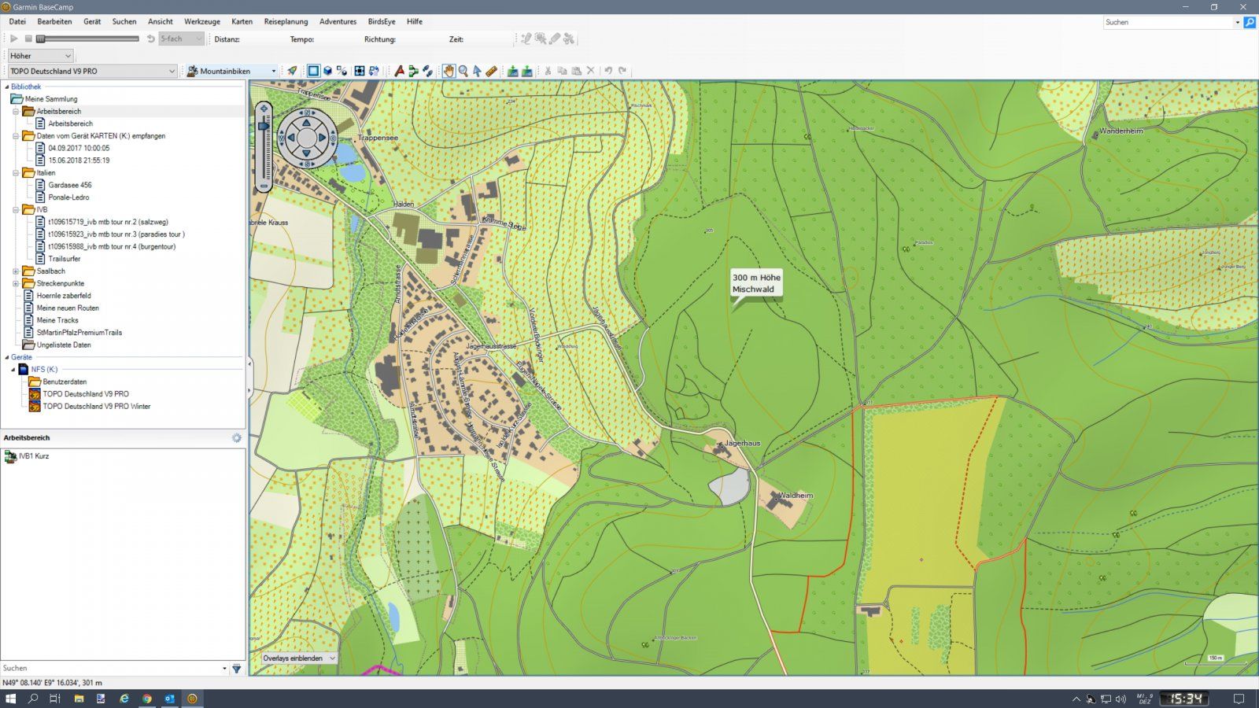Zoom in with the map plus button
The width and height of the screenshot is (1259, 708).
(x=264, y=109)
